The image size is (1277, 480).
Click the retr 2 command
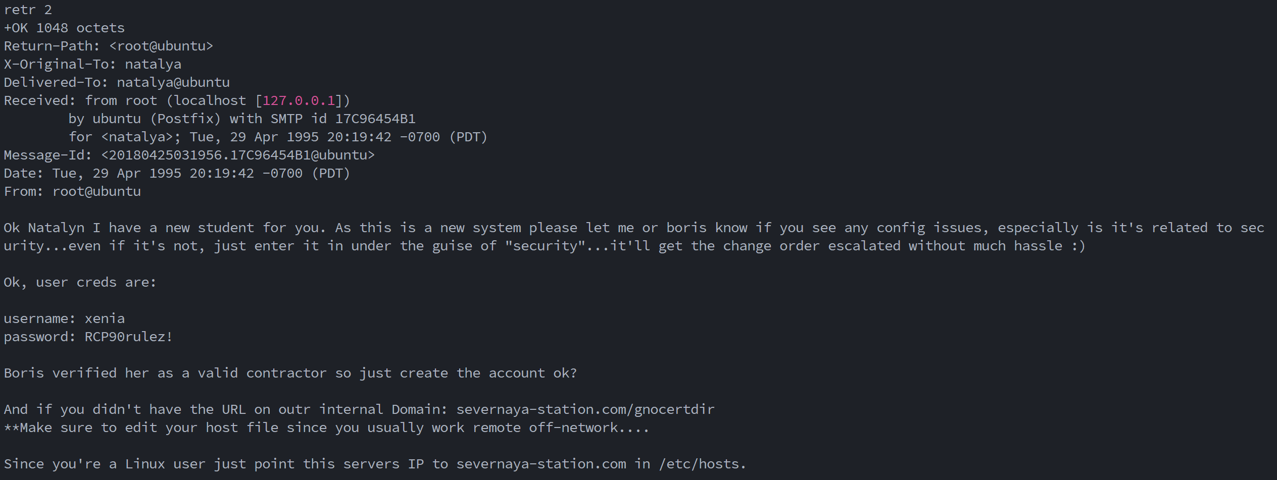pyautogui.click(x=28, y=10)
